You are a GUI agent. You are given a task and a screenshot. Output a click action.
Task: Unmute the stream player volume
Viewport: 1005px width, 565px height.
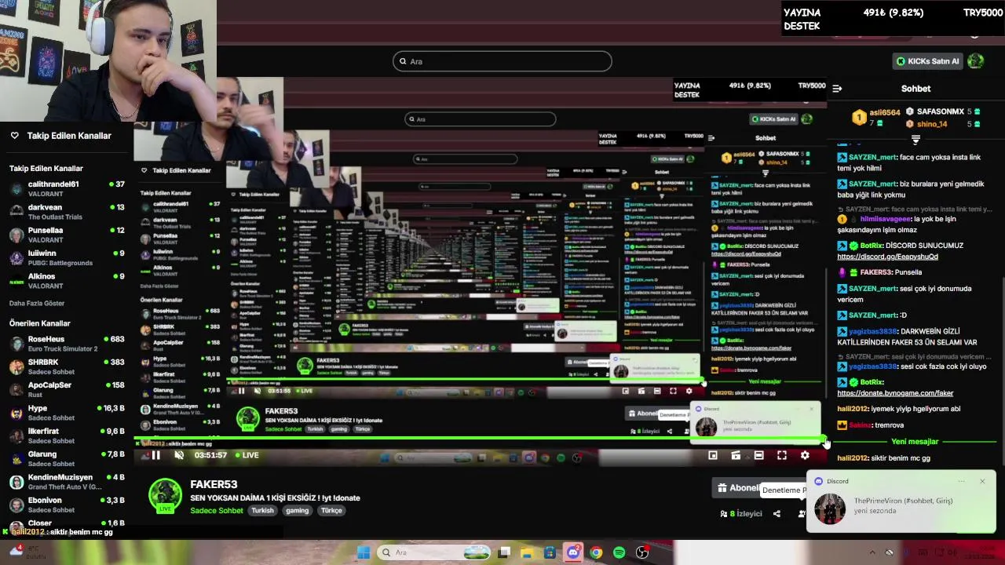(x=179, y=455)
